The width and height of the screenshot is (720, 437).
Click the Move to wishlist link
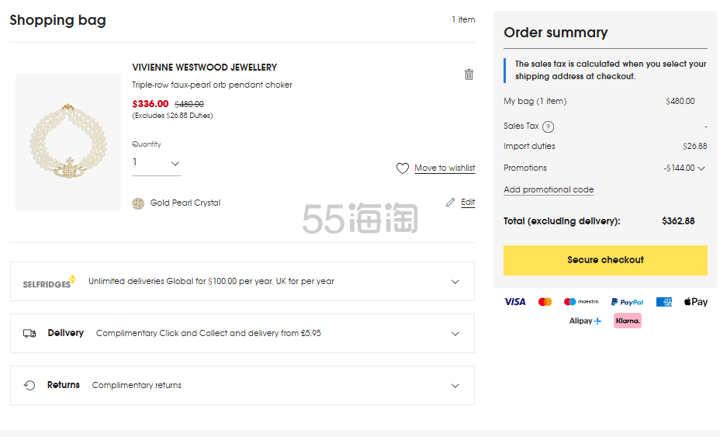click(x=445, y=168)
